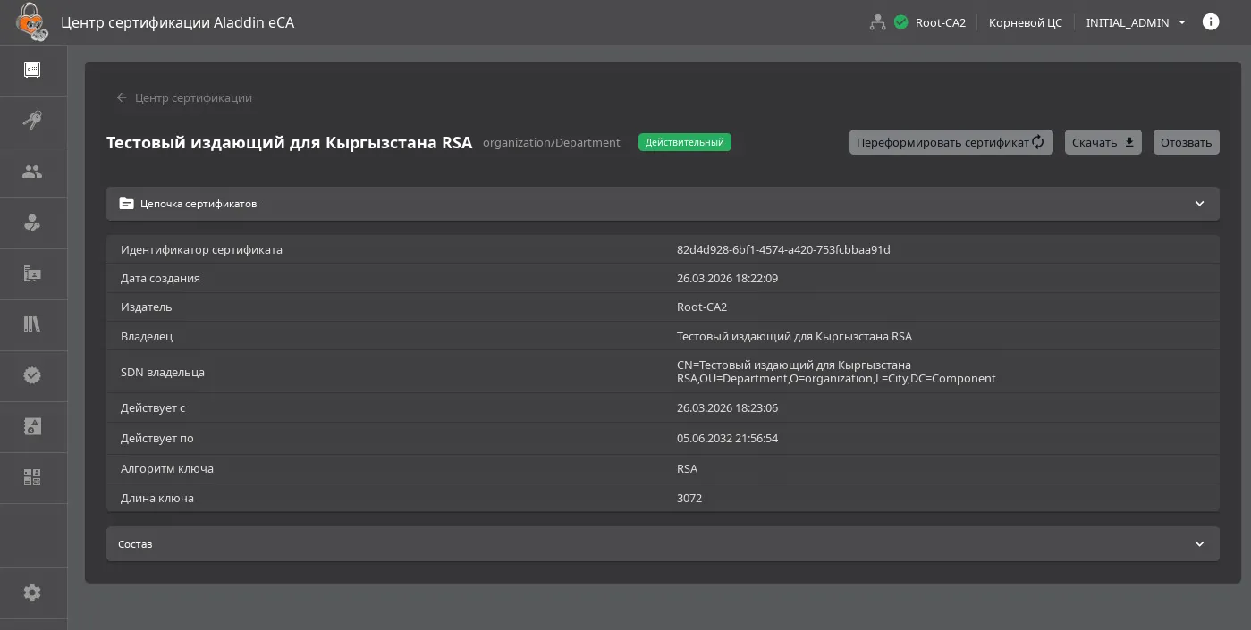Open the computer user sidebar icon

(x=32, y=273)
